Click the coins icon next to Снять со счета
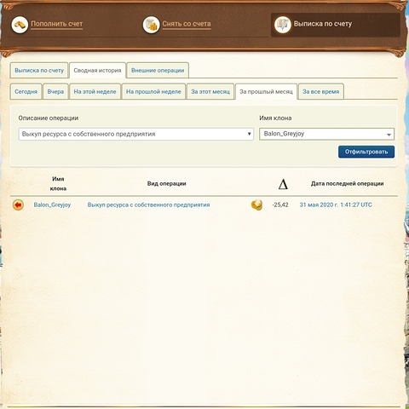 coord(151,25)
